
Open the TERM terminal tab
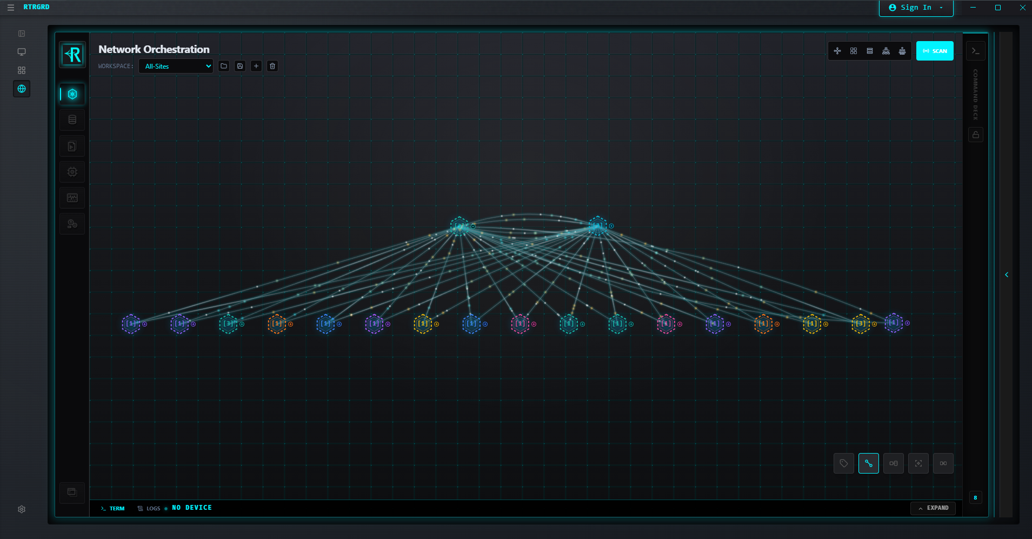(x=112, y=508)
